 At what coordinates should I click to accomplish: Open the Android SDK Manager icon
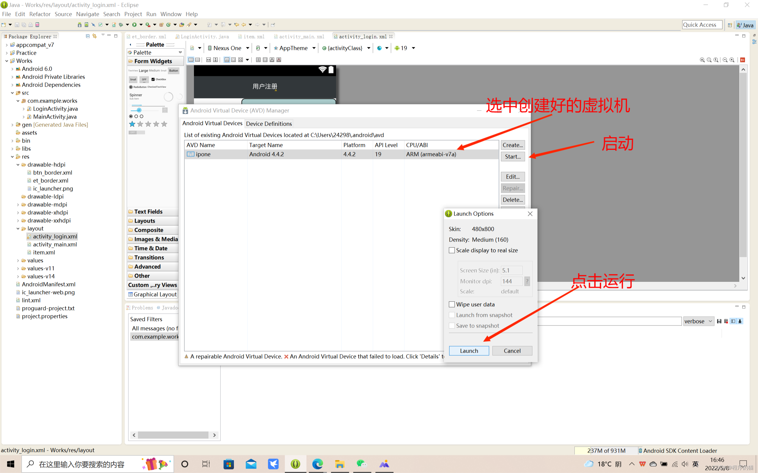coord(80,25)
